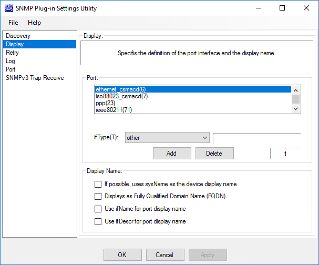The image size is (319, 265).
Task: Open SNMPv3 Trap Receive settings
Action: [35, 78]
